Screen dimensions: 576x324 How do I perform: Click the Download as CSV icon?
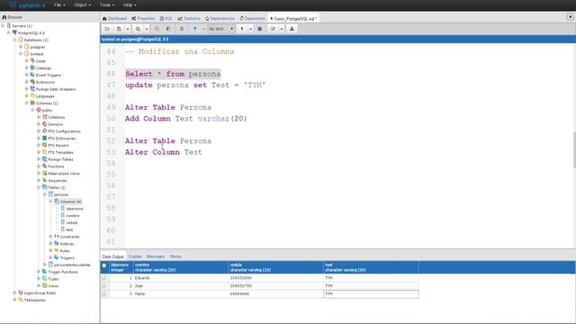click(292, 29)
